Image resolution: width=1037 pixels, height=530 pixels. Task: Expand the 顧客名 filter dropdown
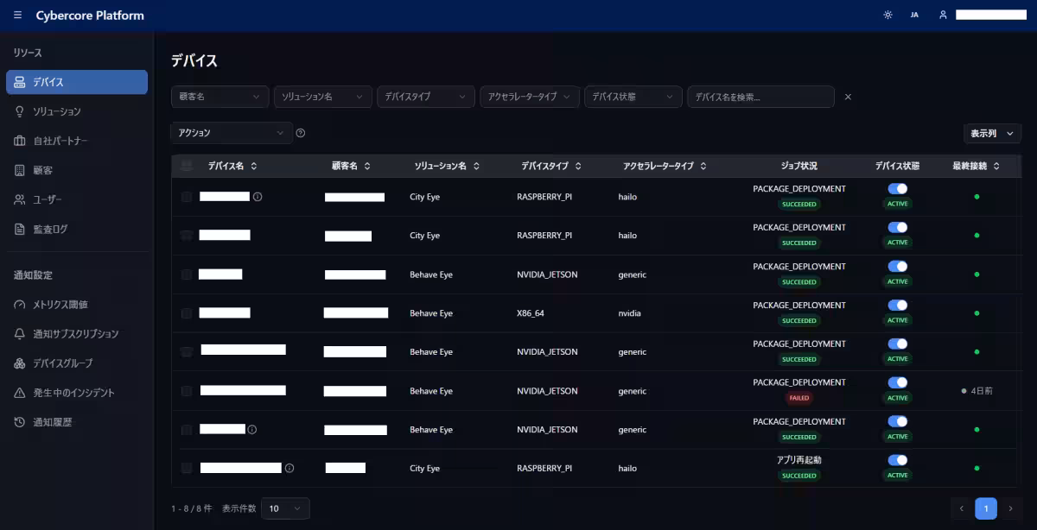point(220,97)
